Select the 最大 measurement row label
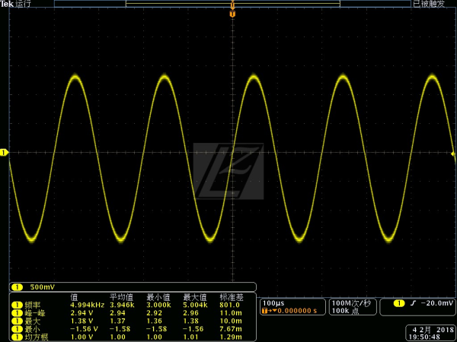Image resolution: width=457 pixels, height=342 pixels. (33, 321)
